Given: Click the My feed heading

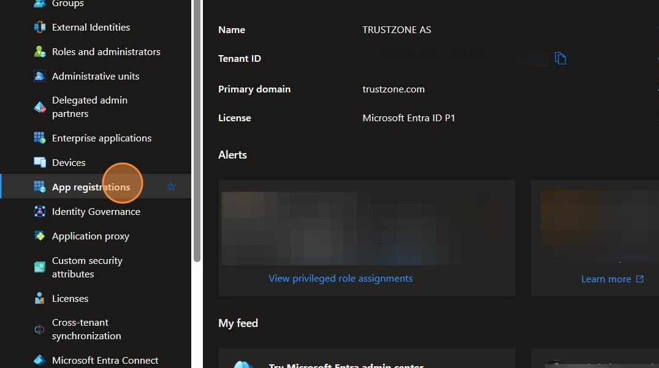Looking at the screenshot, I should [x=238, y=323].
